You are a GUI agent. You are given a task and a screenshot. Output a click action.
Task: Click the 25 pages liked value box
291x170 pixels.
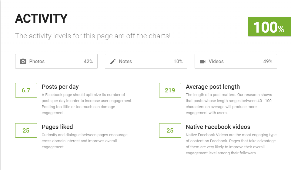(x=26, y=130)
